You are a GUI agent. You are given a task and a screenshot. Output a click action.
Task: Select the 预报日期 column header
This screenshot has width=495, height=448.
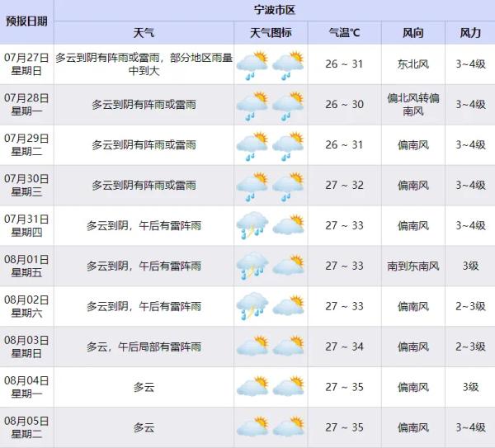27,21
